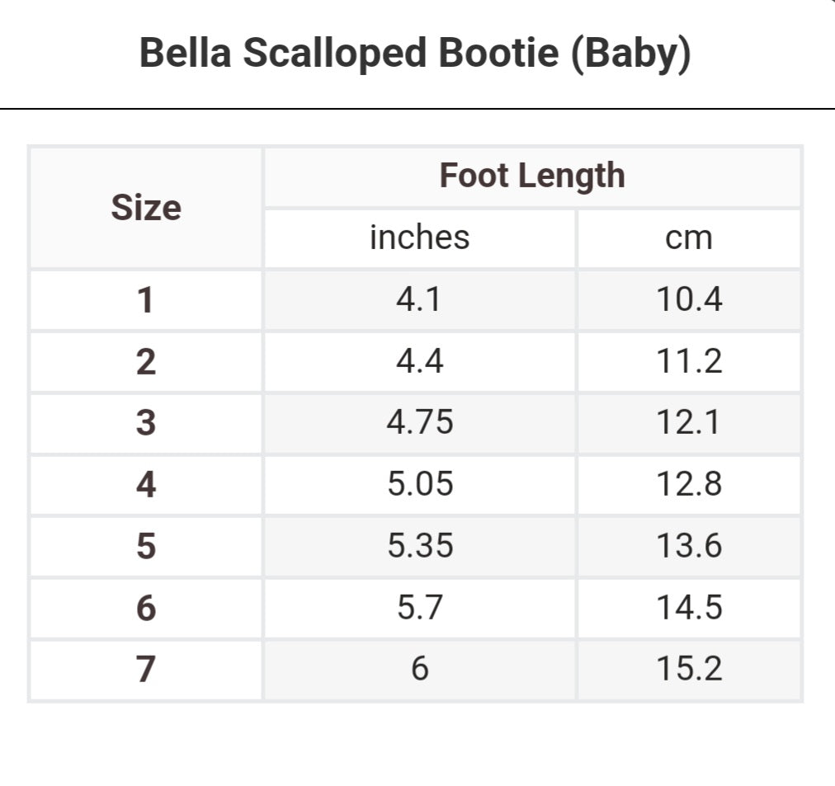Image resolution: width=835 pixels, height=786 pixels.
Task: Select size 2 row label
Action: [146, 361]
